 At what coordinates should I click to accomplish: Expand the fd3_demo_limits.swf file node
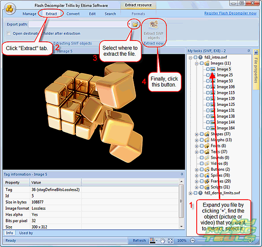(x=190, y=193)
